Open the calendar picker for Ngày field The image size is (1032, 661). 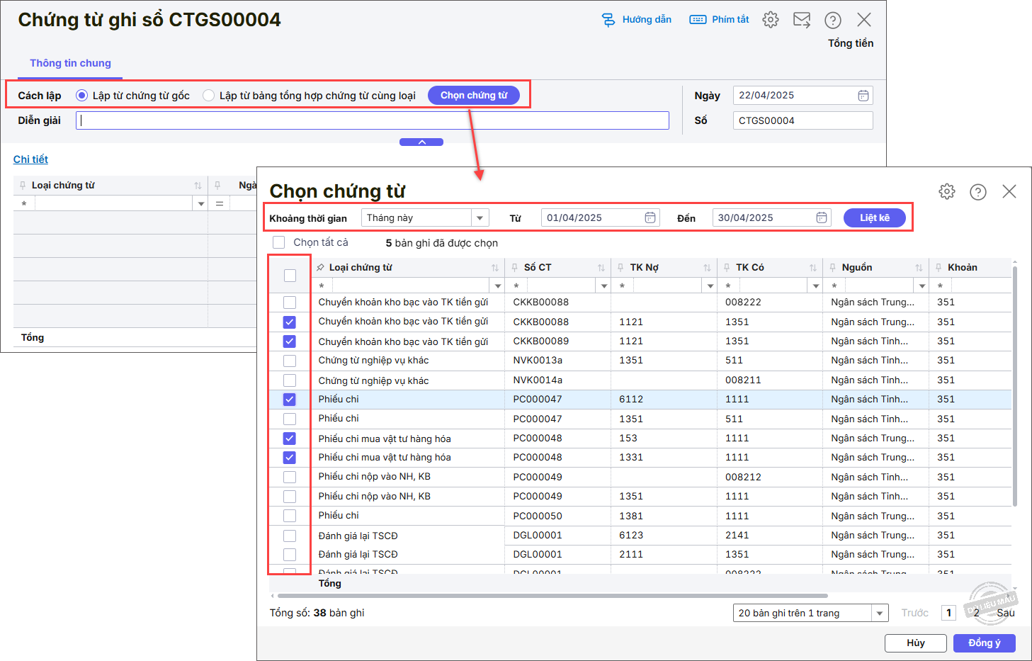[863, 96]
